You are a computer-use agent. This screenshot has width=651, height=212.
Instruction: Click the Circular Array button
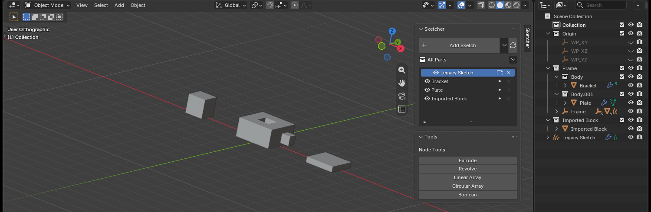click(468, 186)
